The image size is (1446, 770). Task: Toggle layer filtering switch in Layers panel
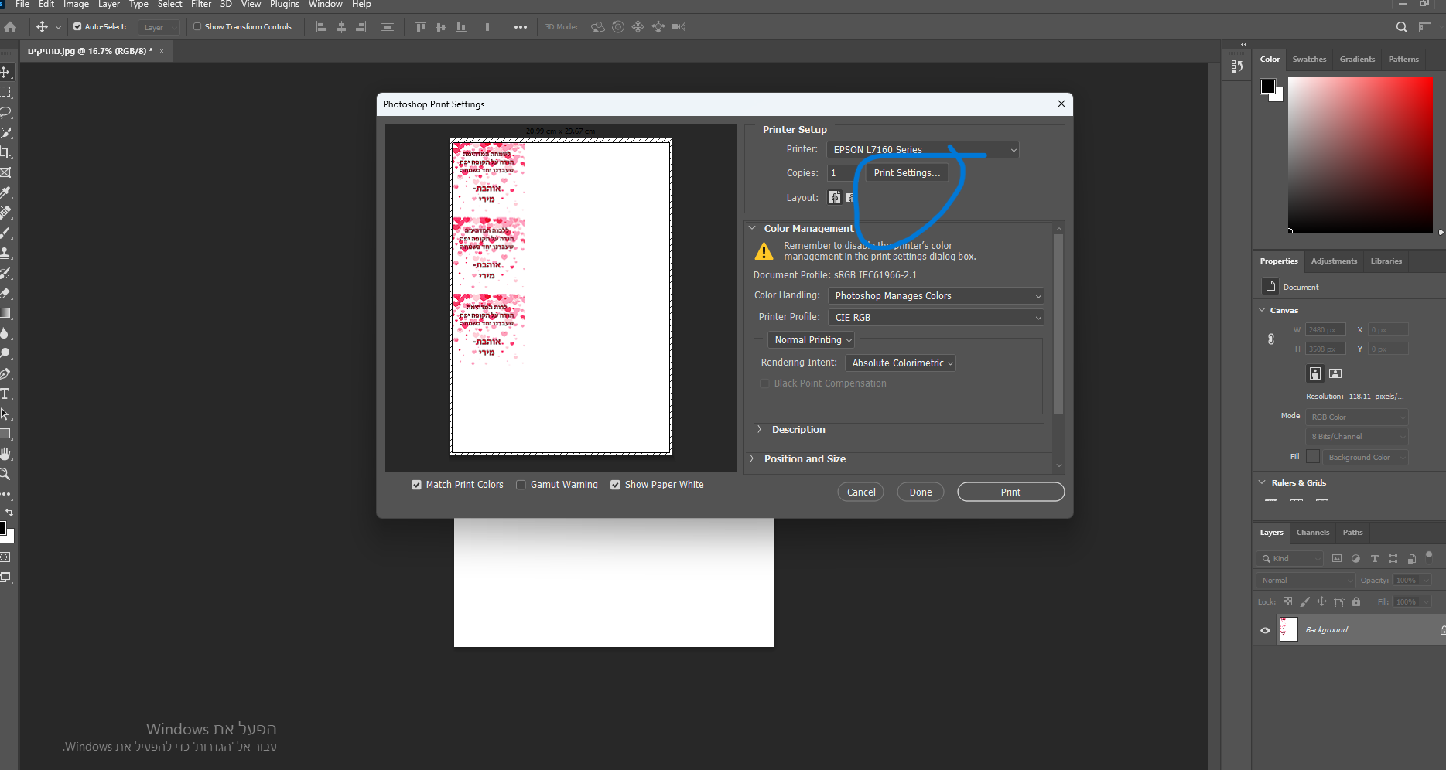point(1429,555)
